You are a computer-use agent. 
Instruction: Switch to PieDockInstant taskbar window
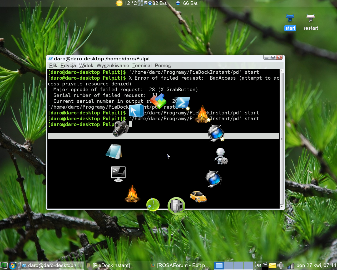pos(111,266)
